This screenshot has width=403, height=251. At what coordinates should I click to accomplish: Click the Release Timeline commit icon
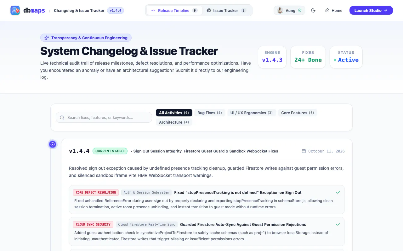(x=153, y=10)
